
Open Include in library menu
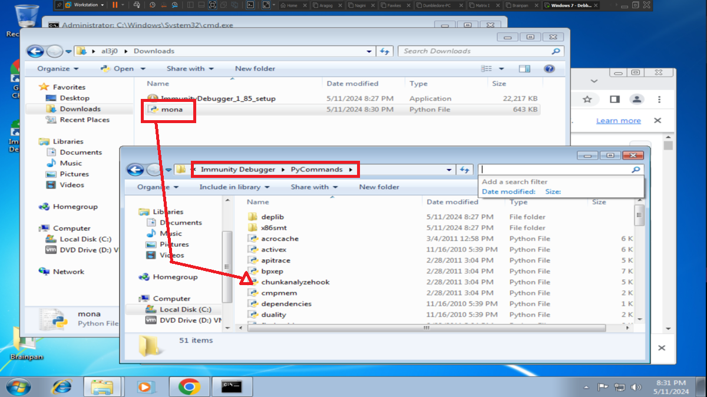(x=234, y=187)
